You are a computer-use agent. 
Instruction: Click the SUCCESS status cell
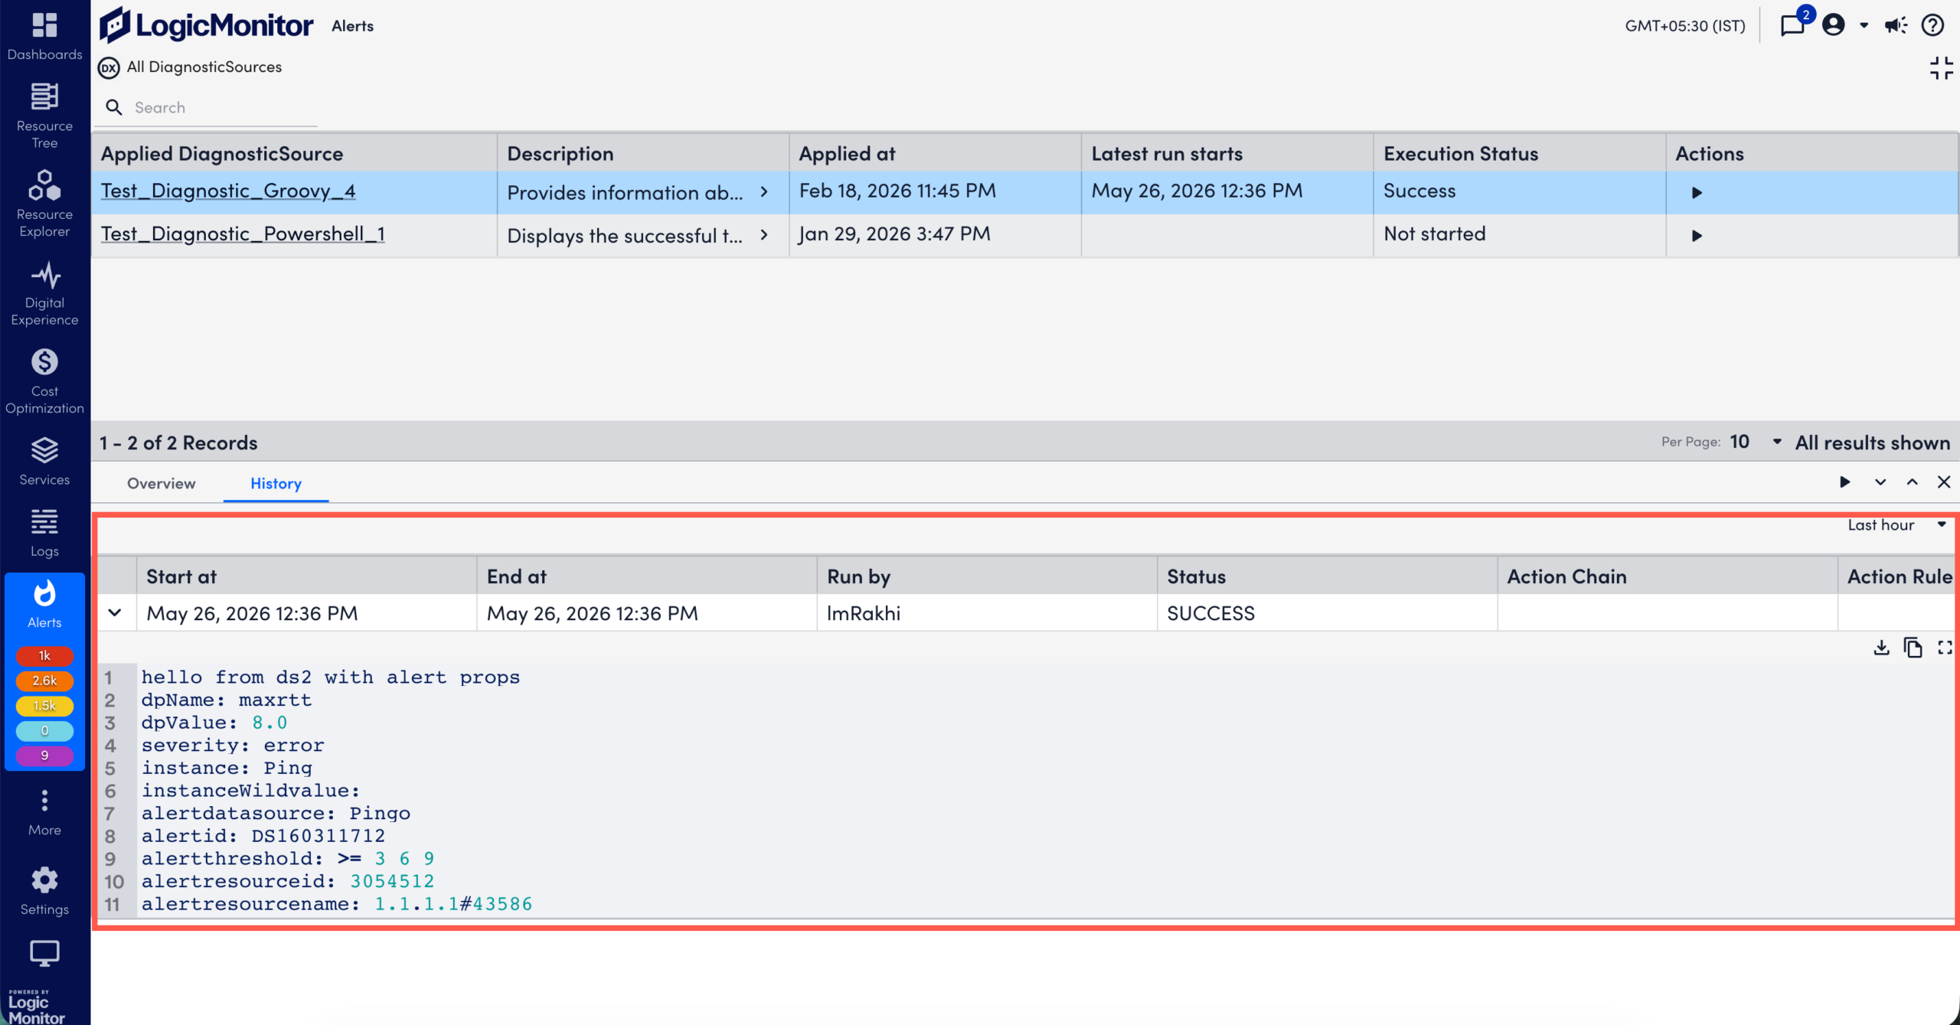click(x=1327, y=613)
